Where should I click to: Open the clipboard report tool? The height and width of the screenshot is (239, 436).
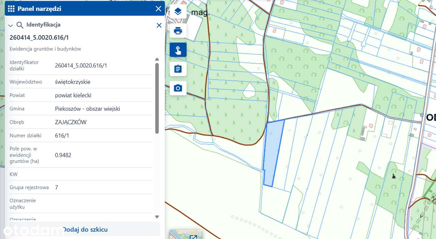pos(178,69)
